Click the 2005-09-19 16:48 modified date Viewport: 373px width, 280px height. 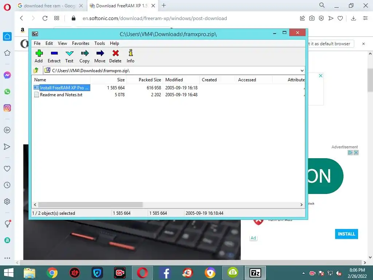click(181, 94)
